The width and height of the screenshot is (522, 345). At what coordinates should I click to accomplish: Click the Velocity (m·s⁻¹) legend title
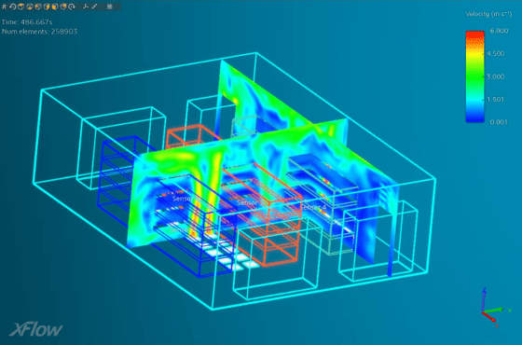(488, 14)
